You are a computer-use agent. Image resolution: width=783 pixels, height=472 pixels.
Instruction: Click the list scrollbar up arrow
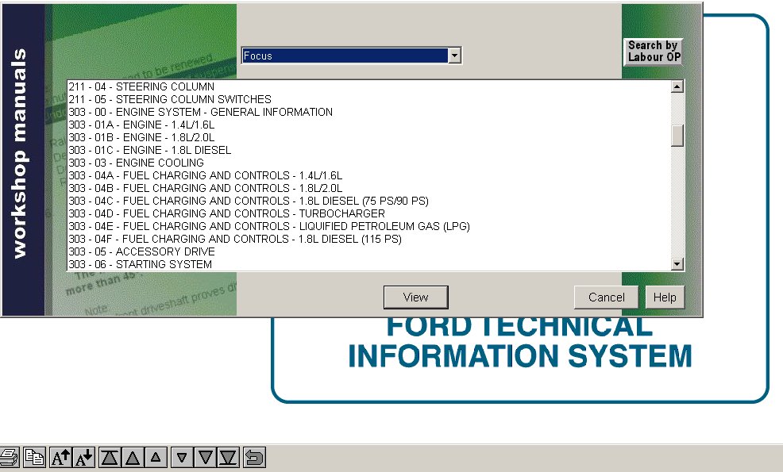pos(677,86)
